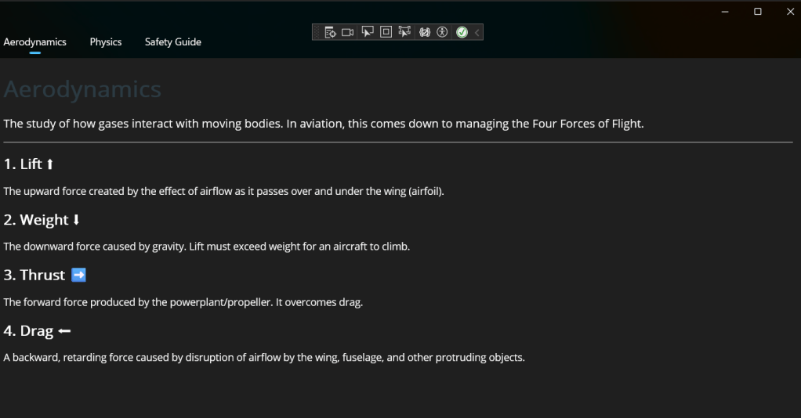Viewport: 801px width, 418px height.
Task: Open the Safety Guide tab
Action: [x=172, y=41]
